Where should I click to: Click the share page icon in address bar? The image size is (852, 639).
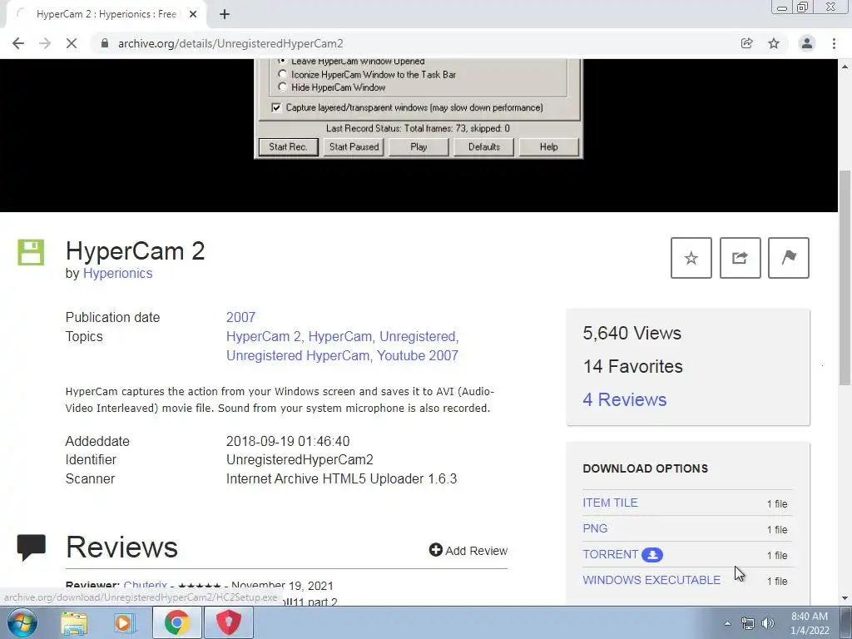(747, 43)
